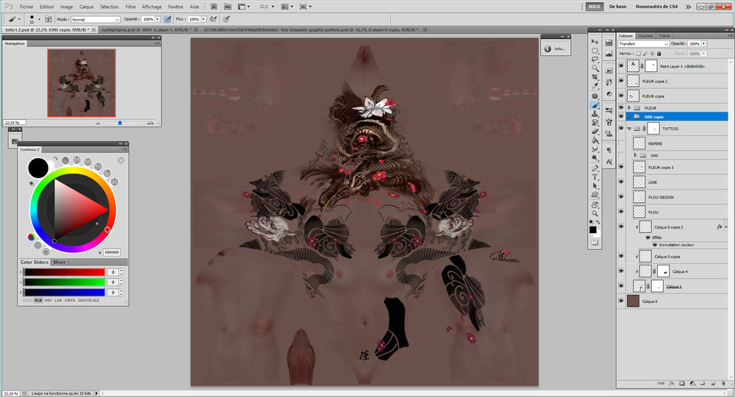Switch to Nouveautés de CS4 workspace

656,7
